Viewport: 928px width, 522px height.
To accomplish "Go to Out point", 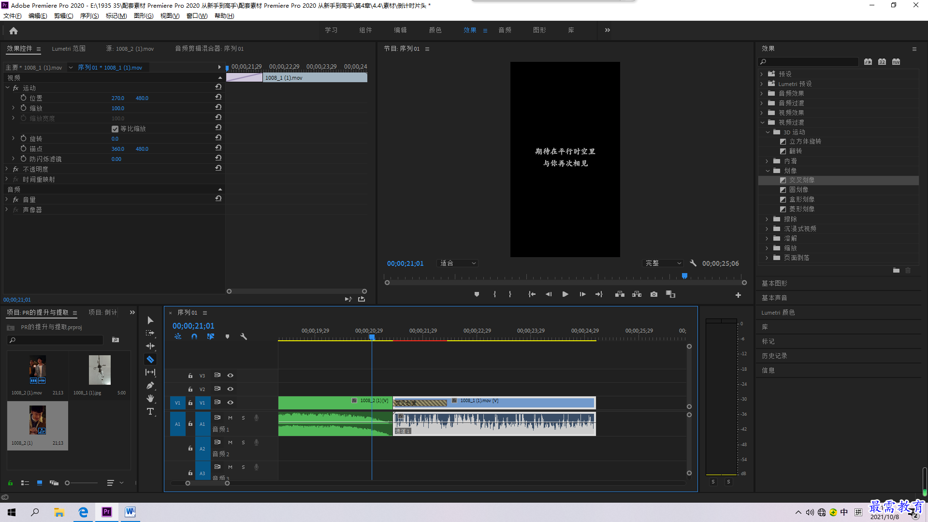I will point(599,294).
